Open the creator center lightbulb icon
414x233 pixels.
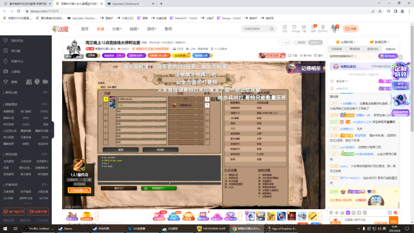(323, 27)
